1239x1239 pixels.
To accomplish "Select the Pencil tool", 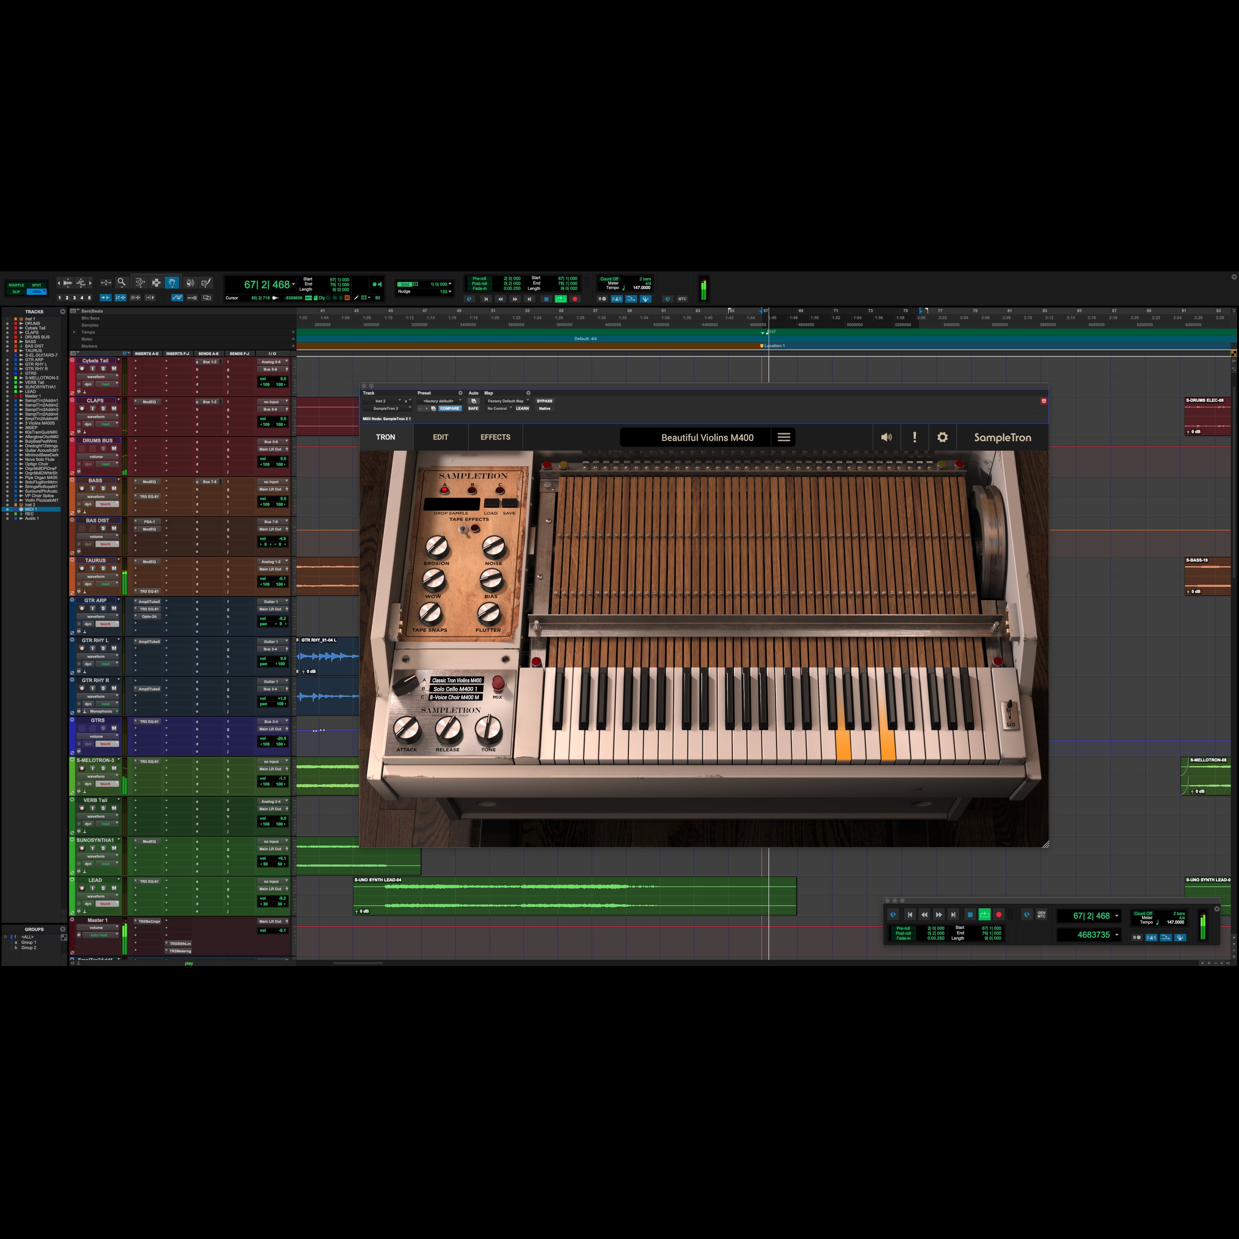I will coord(206,282).
